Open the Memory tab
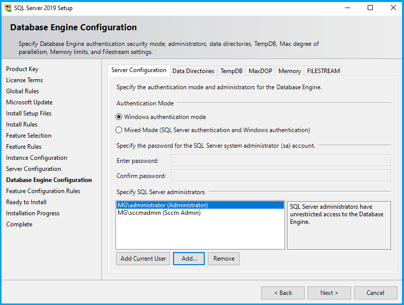This screenshot has width=404, height=305. 290,71
